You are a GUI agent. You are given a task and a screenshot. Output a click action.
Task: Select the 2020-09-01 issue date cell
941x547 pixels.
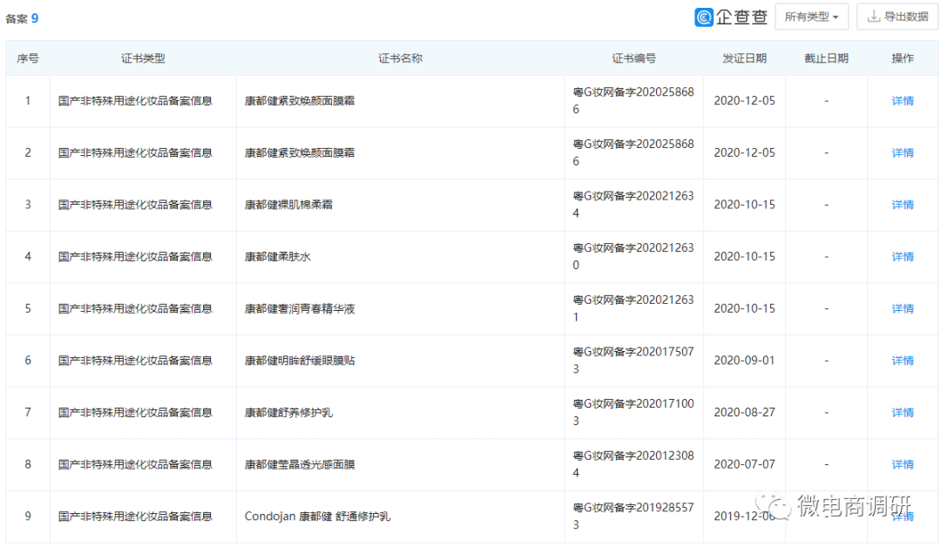point(744,361)
